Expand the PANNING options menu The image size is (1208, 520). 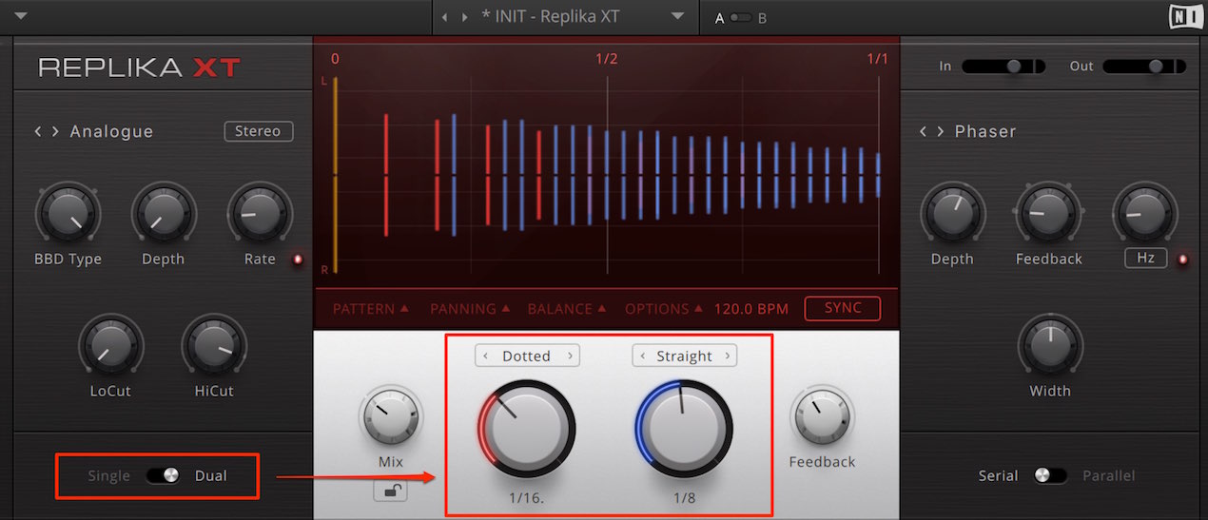pyautogui.click(x=468, y=309)
